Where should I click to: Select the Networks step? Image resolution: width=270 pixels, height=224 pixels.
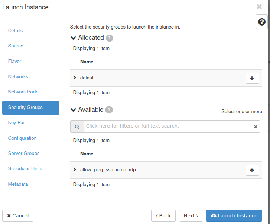[x=18, y=77]
